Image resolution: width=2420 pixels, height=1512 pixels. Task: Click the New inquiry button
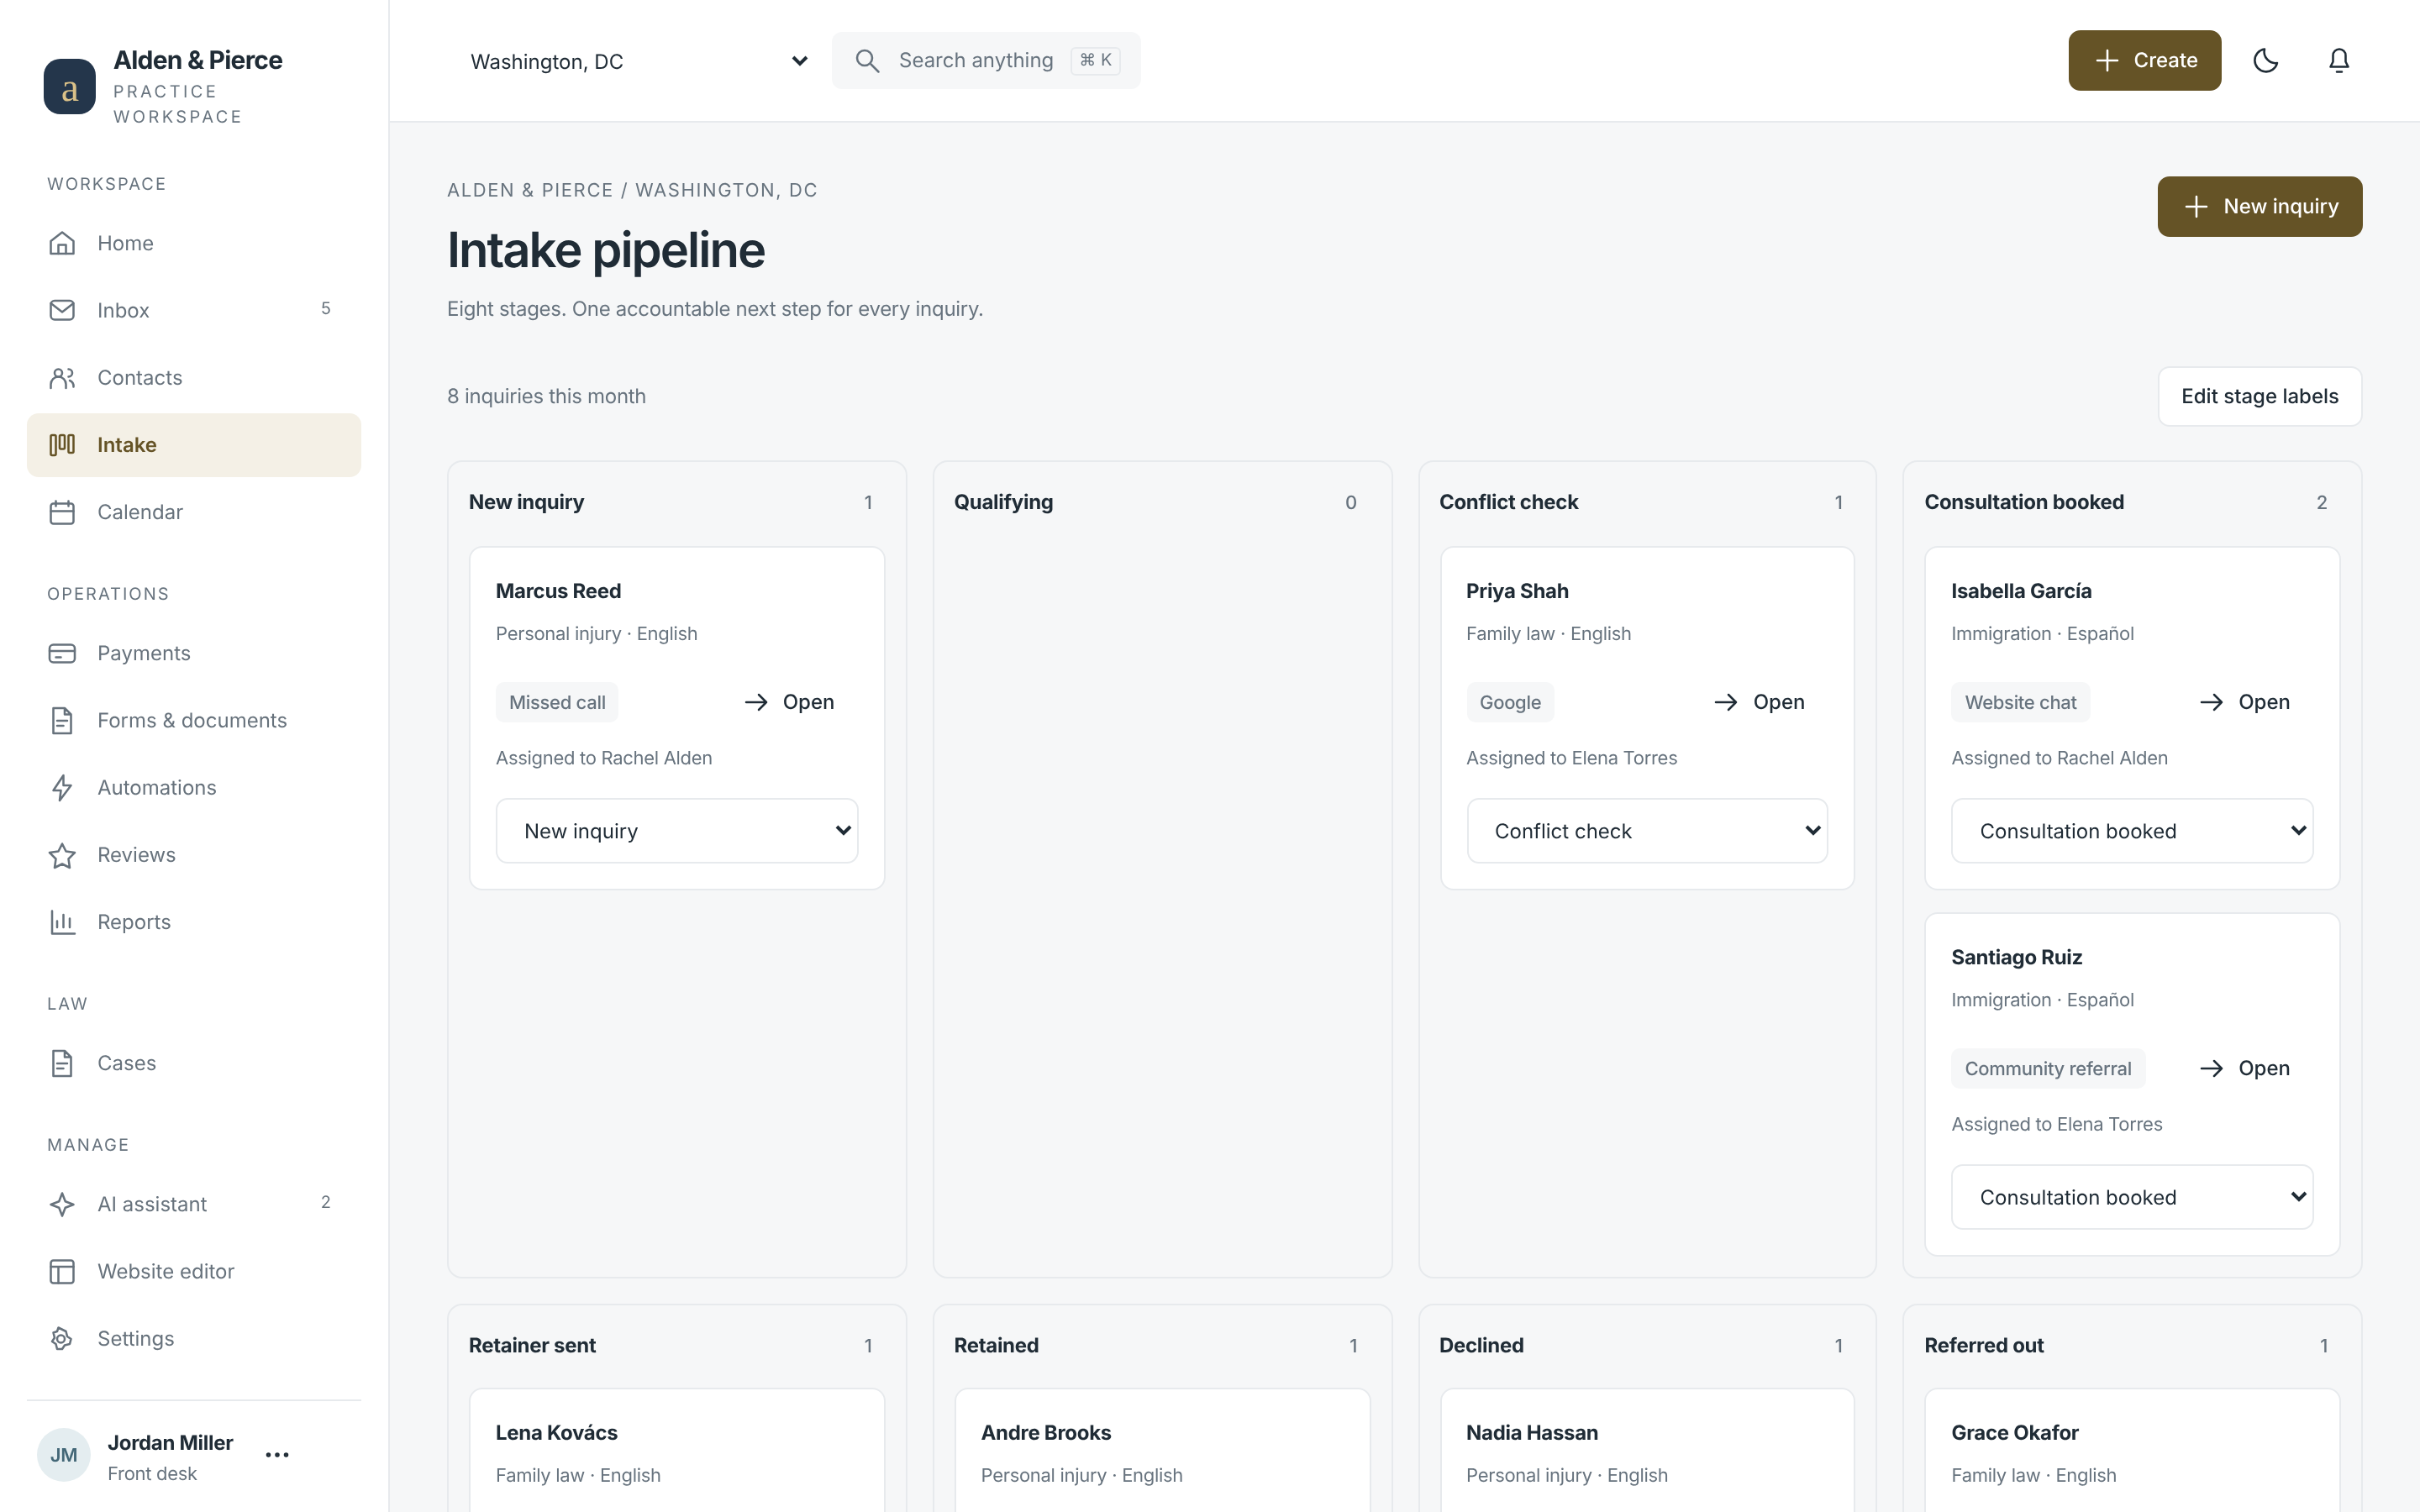(x=2259, y=206)
